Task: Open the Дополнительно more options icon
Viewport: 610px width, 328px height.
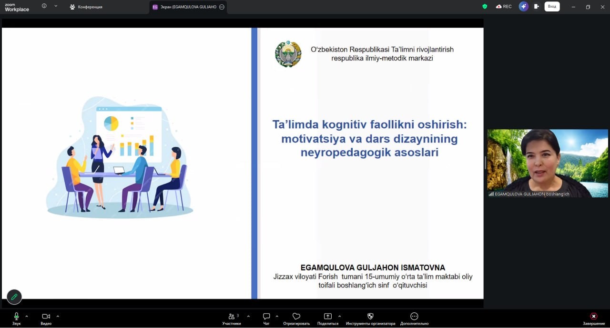Action: click(x=414, y=316)
